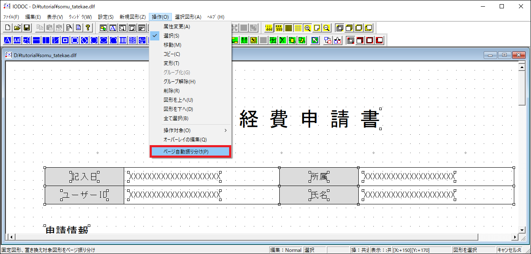Select the blue 'A#' shape tool

pos(17,40)
